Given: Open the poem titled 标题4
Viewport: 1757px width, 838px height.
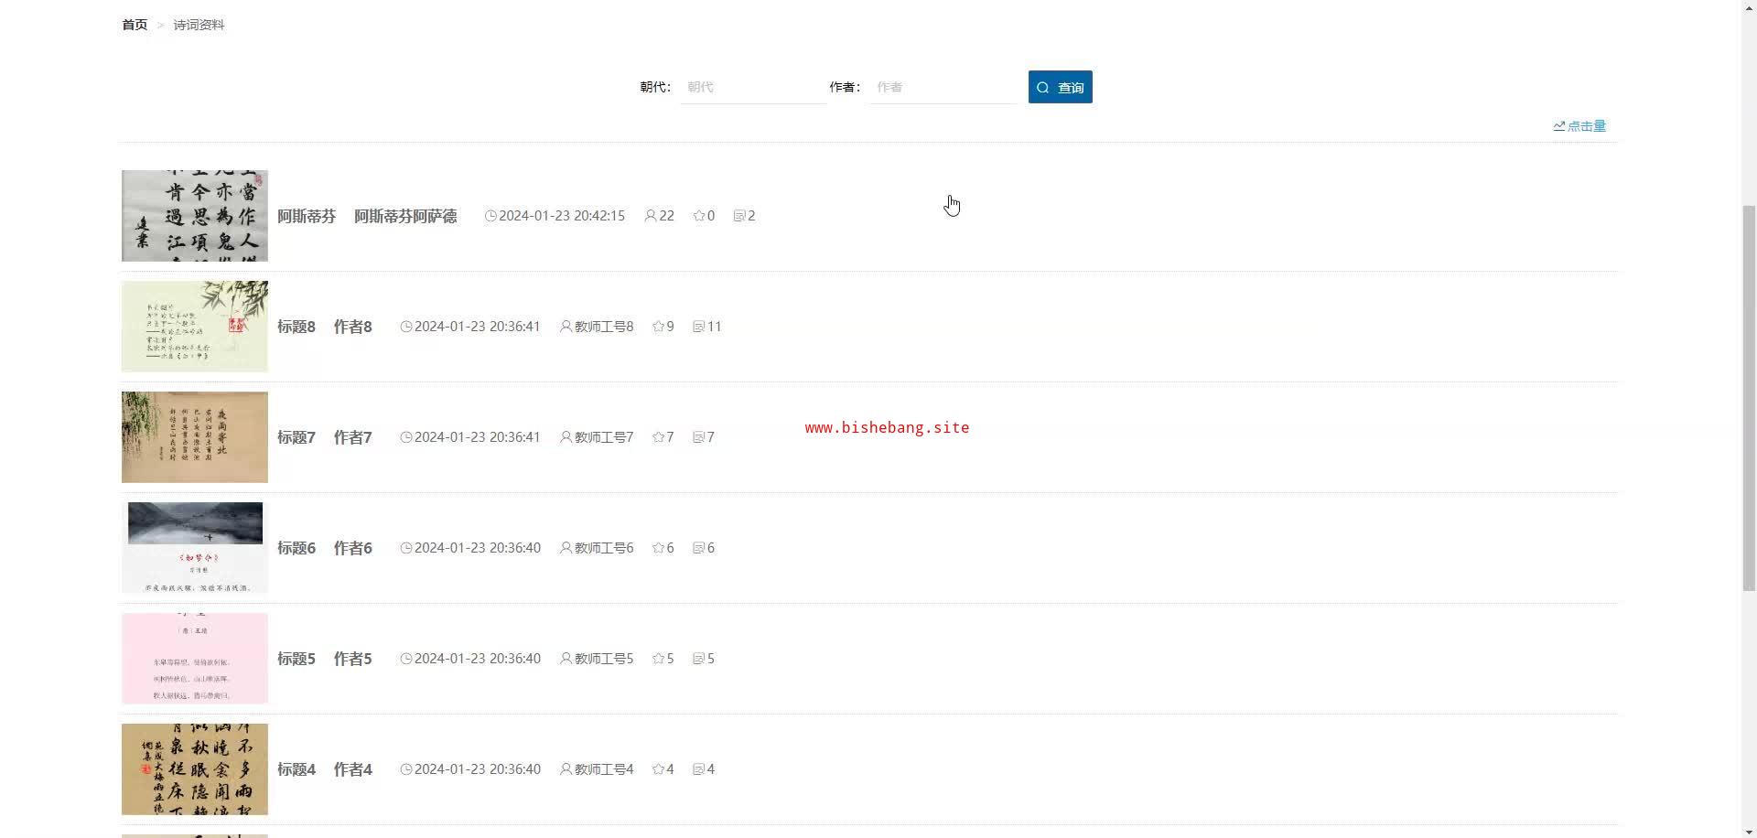Looking at the screenshot, I should [x=296, y=769].
